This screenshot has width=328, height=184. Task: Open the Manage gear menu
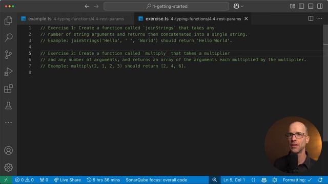tap(8, 167)
